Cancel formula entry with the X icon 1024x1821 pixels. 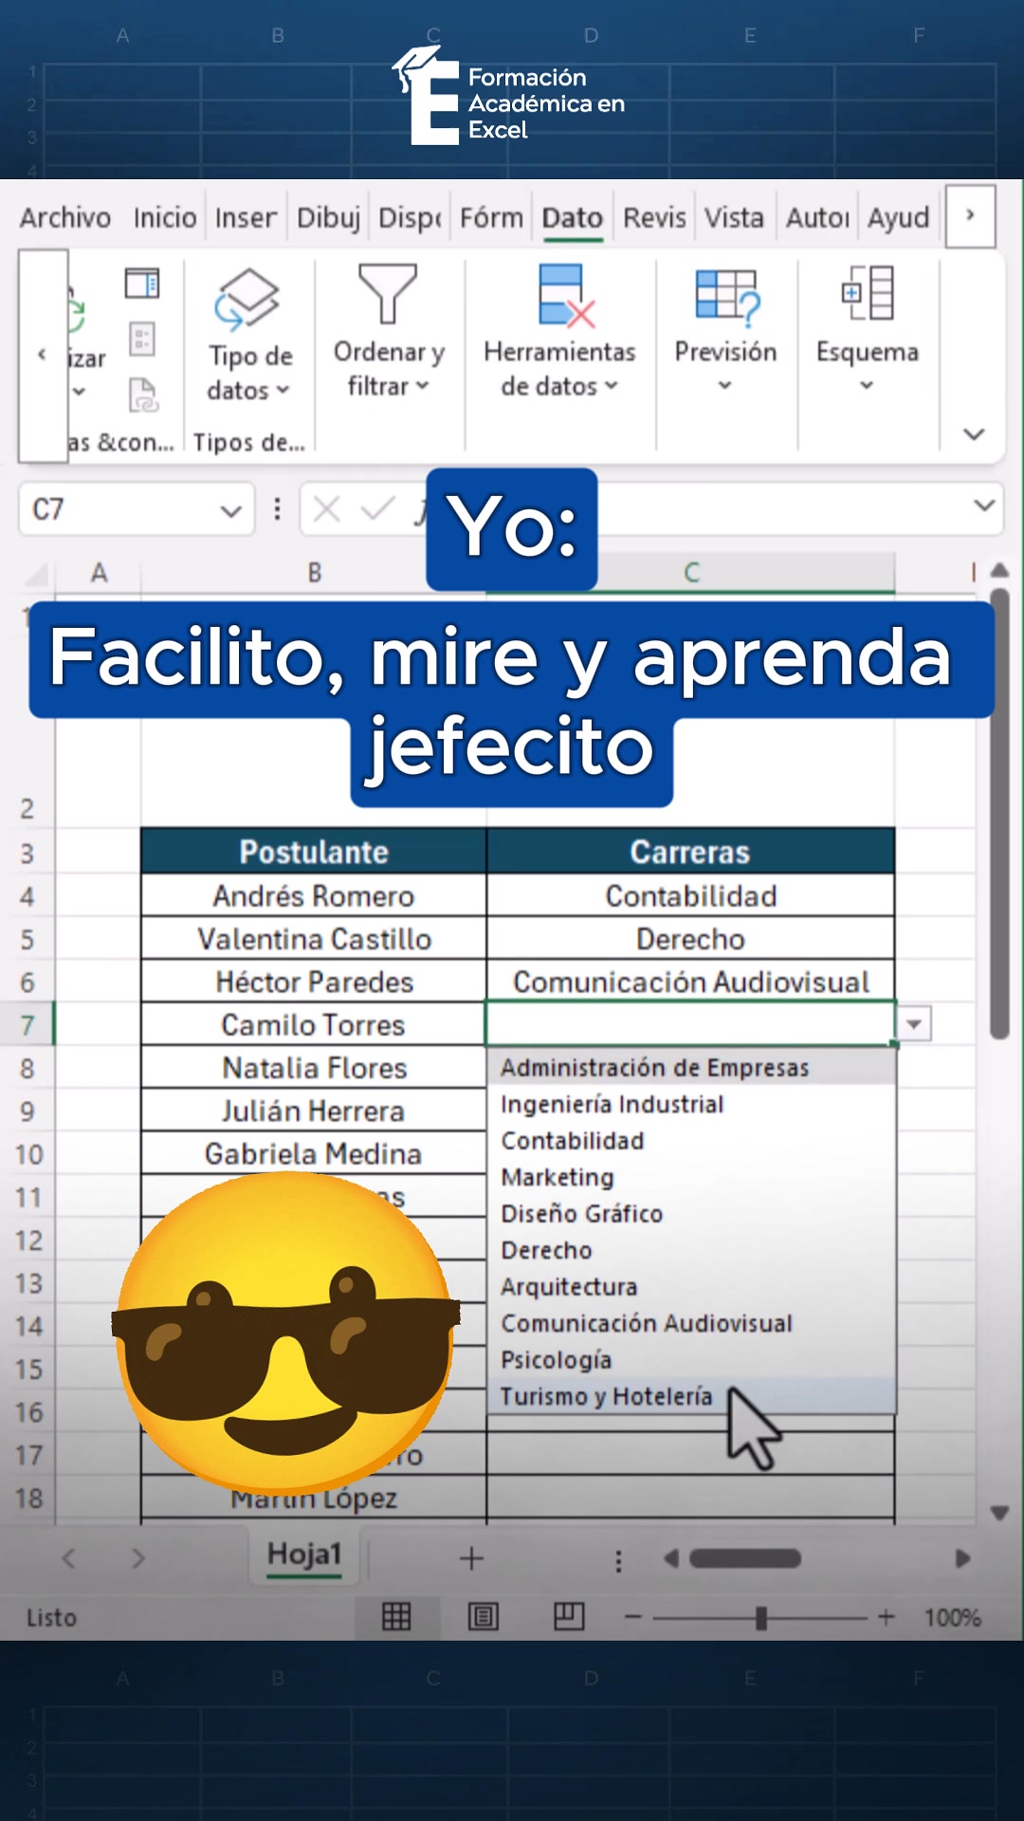point(327,510)
